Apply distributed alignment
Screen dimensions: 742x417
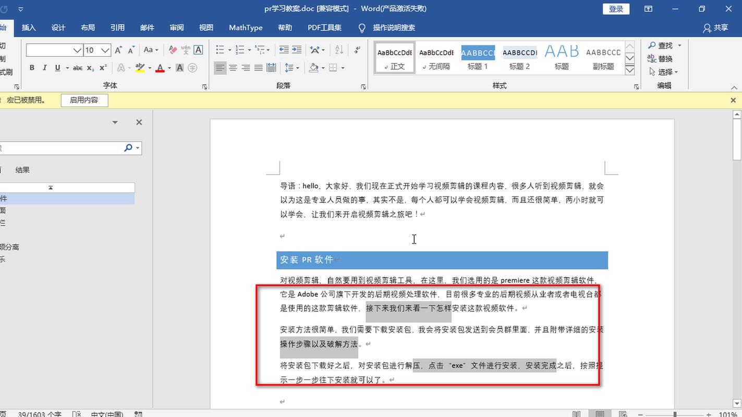point(271,68)
